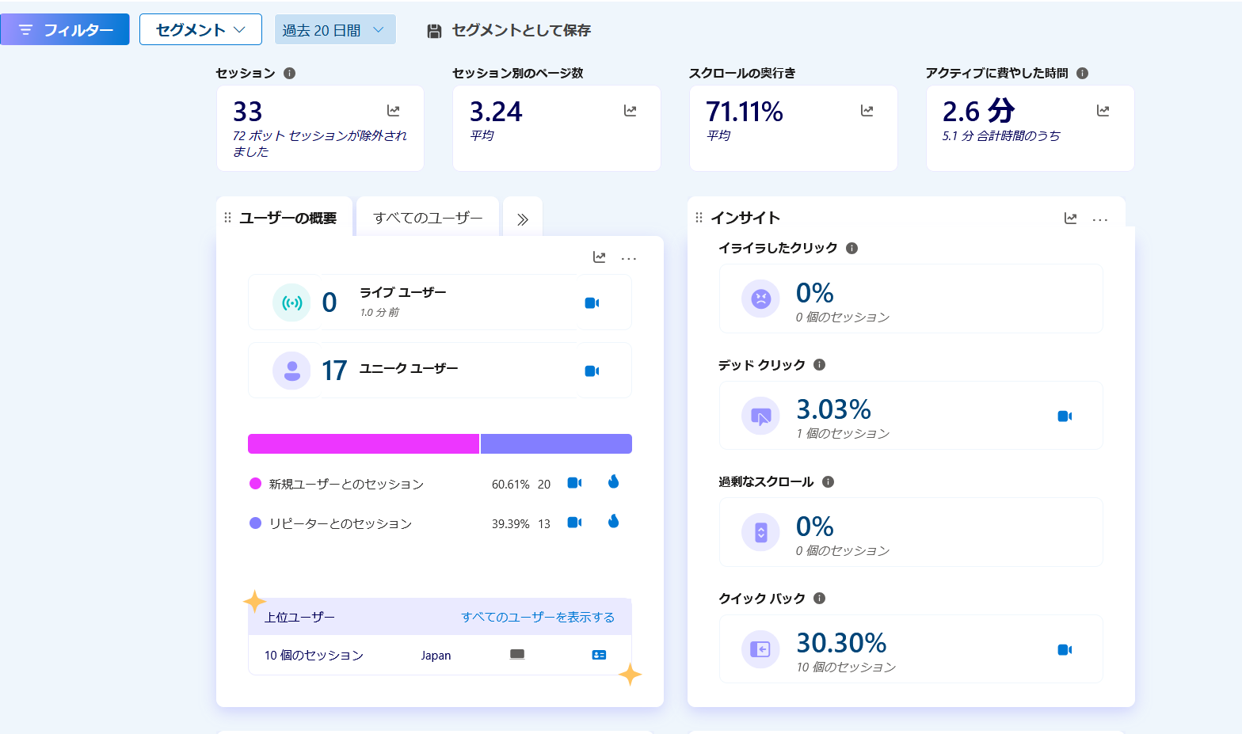
Task: Open heatmap for 新規ユーザーとのセッション
Action: pos(613,482)
